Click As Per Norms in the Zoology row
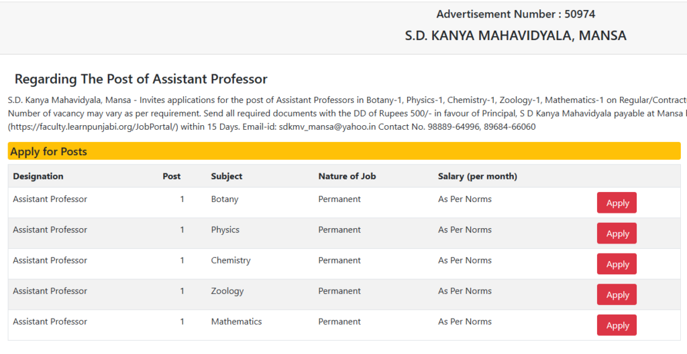 coord(465,291)
